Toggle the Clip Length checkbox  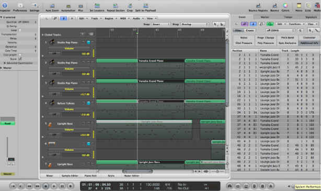pos(20,55)
